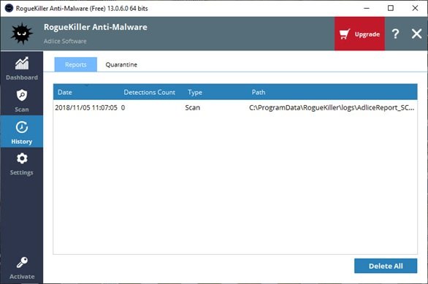Click the shopping cart Upgrade icon

tap(345, 34)
